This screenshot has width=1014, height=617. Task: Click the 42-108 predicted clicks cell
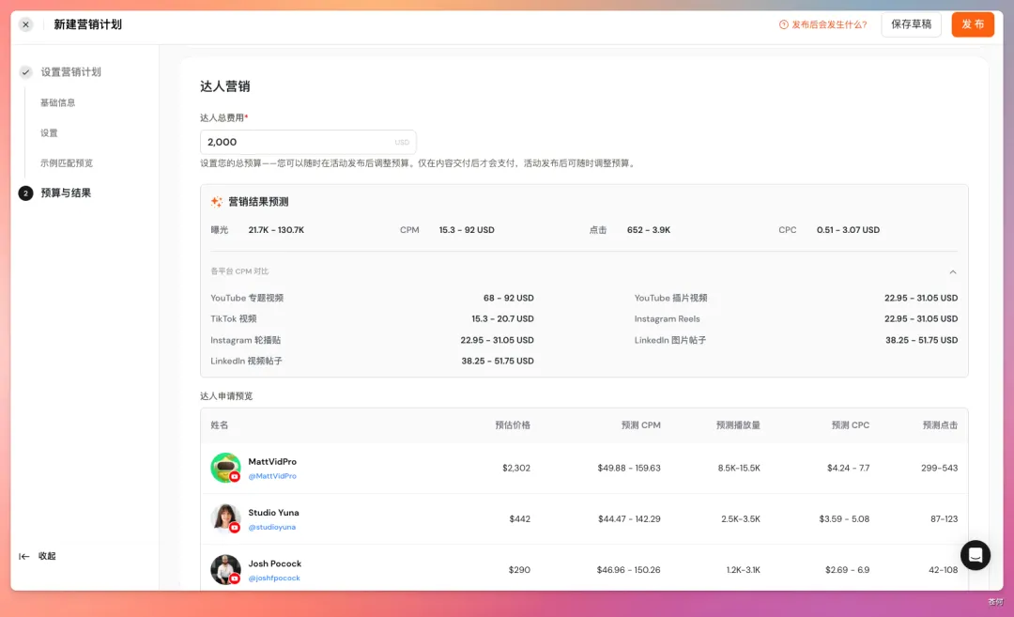click(943, 570)
